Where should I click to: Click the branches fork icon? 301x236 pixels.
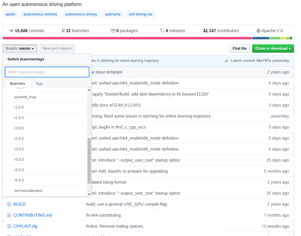63,31
